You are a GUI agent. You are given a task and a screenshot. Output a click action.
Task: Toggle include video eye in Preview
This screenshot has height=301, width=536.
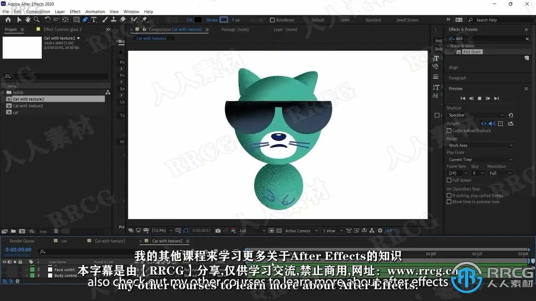coord(484,123)
